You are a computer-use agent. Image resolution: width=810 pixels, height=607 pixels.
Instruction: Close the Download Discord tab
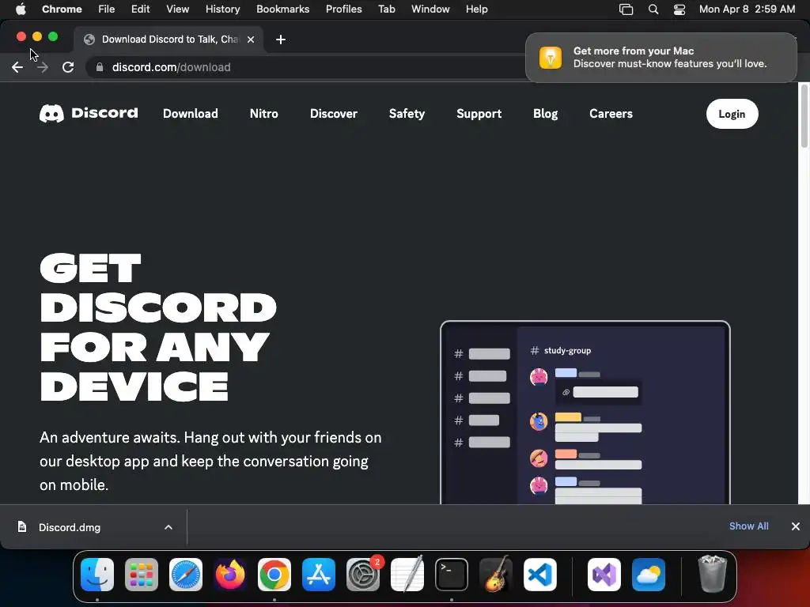click(x=251, y=40)
